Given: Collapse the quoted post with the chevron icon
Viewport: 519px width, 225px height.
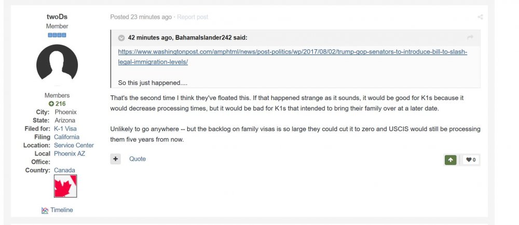Looking at the screenshot, I should (121, 38).
